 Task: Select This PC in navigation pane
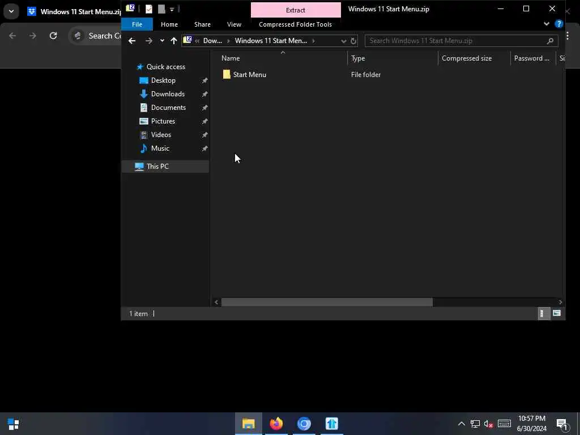(x=165, y=167)
